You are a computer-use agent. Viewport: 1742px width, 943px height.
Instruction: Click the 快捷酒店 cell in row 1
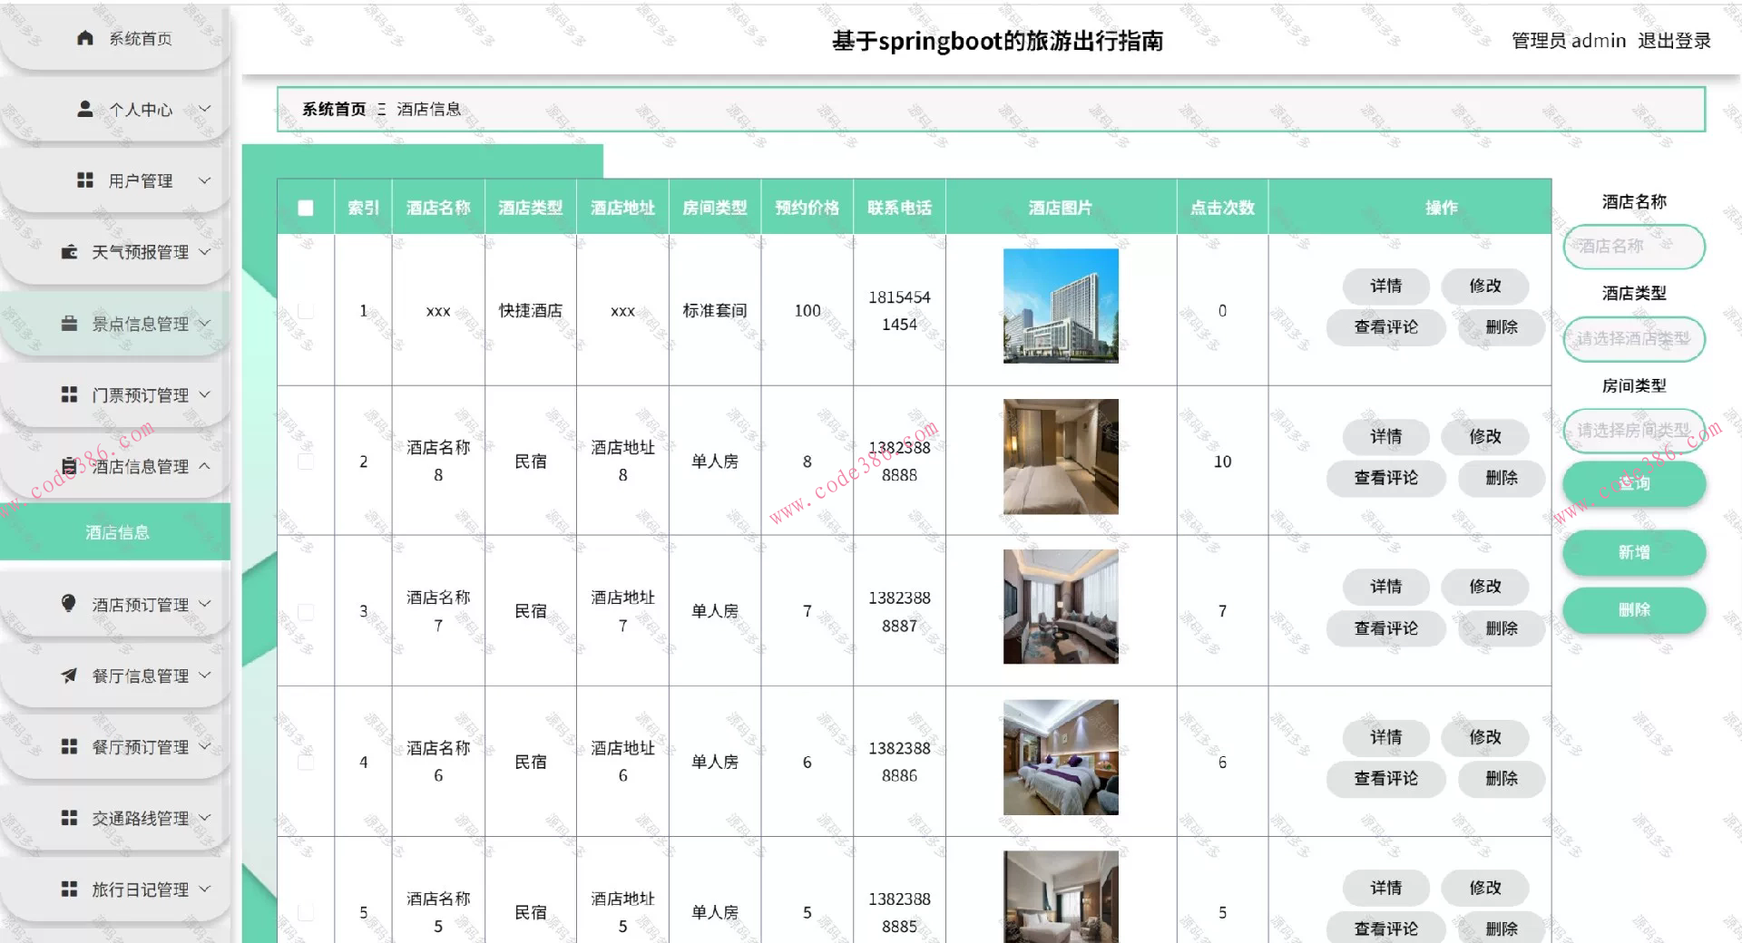point(531,311)
